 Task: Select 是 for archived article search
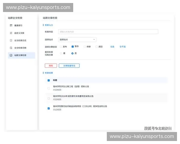61,53
